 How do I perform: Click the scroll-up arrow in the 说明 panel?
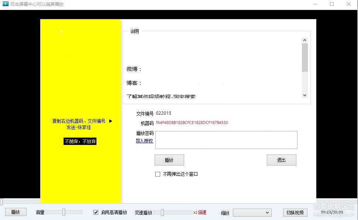[304, 40]
